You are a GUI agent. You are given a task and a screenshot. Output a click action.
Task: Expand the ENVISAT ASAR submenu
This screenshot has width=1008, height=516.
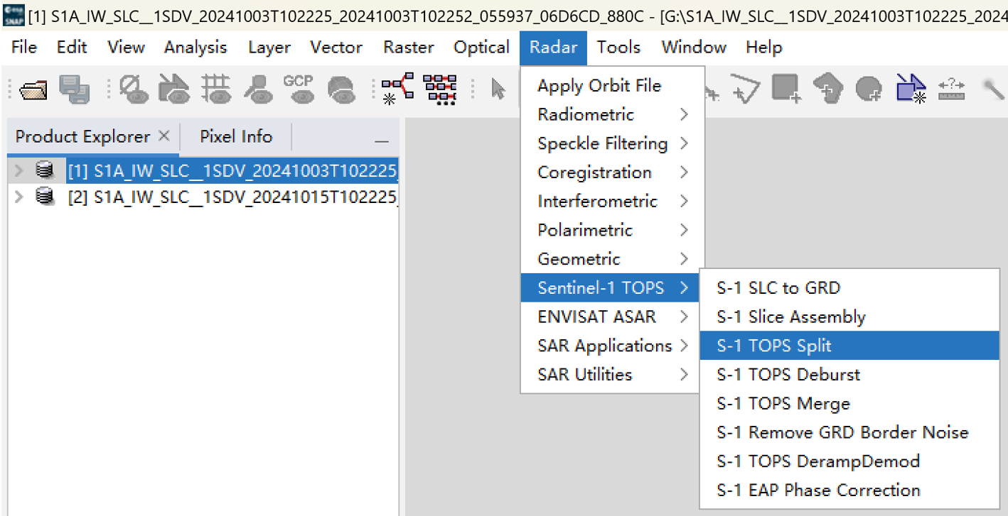click(x=612, y=317)
